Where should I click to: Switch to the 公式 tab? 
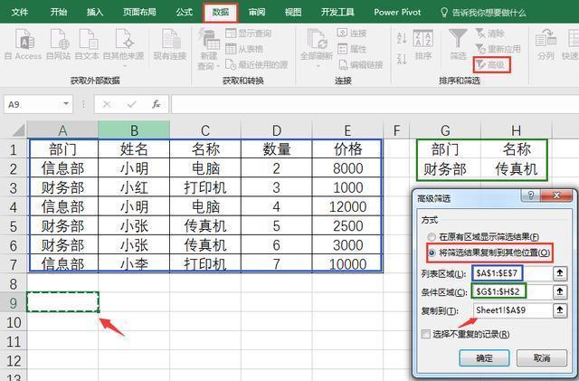pos(185,12)
